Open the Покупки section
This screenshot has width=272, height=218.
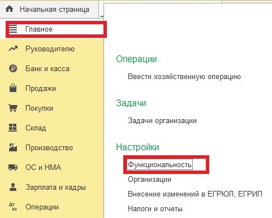coord(39,108)
